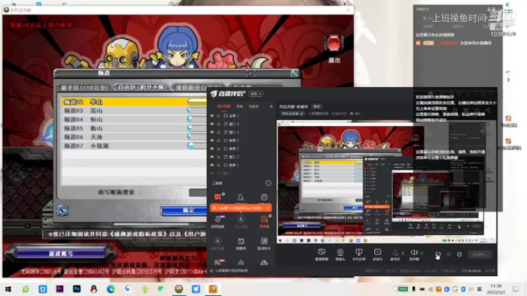Image resolution: width=527 pixels, height=296 pixels.
Task: Open the highlighted orange toolbox tool
Action: point(264,222)
